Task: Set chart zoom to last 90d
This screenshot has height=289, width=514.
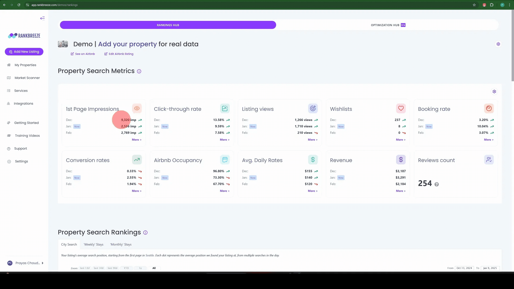Action: 112,268
